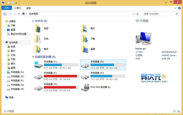Image resolution: width=183 pixels, height=115 pixels.
Task: Open the 视频 folder icon in main pane
Action: [38, 28]
